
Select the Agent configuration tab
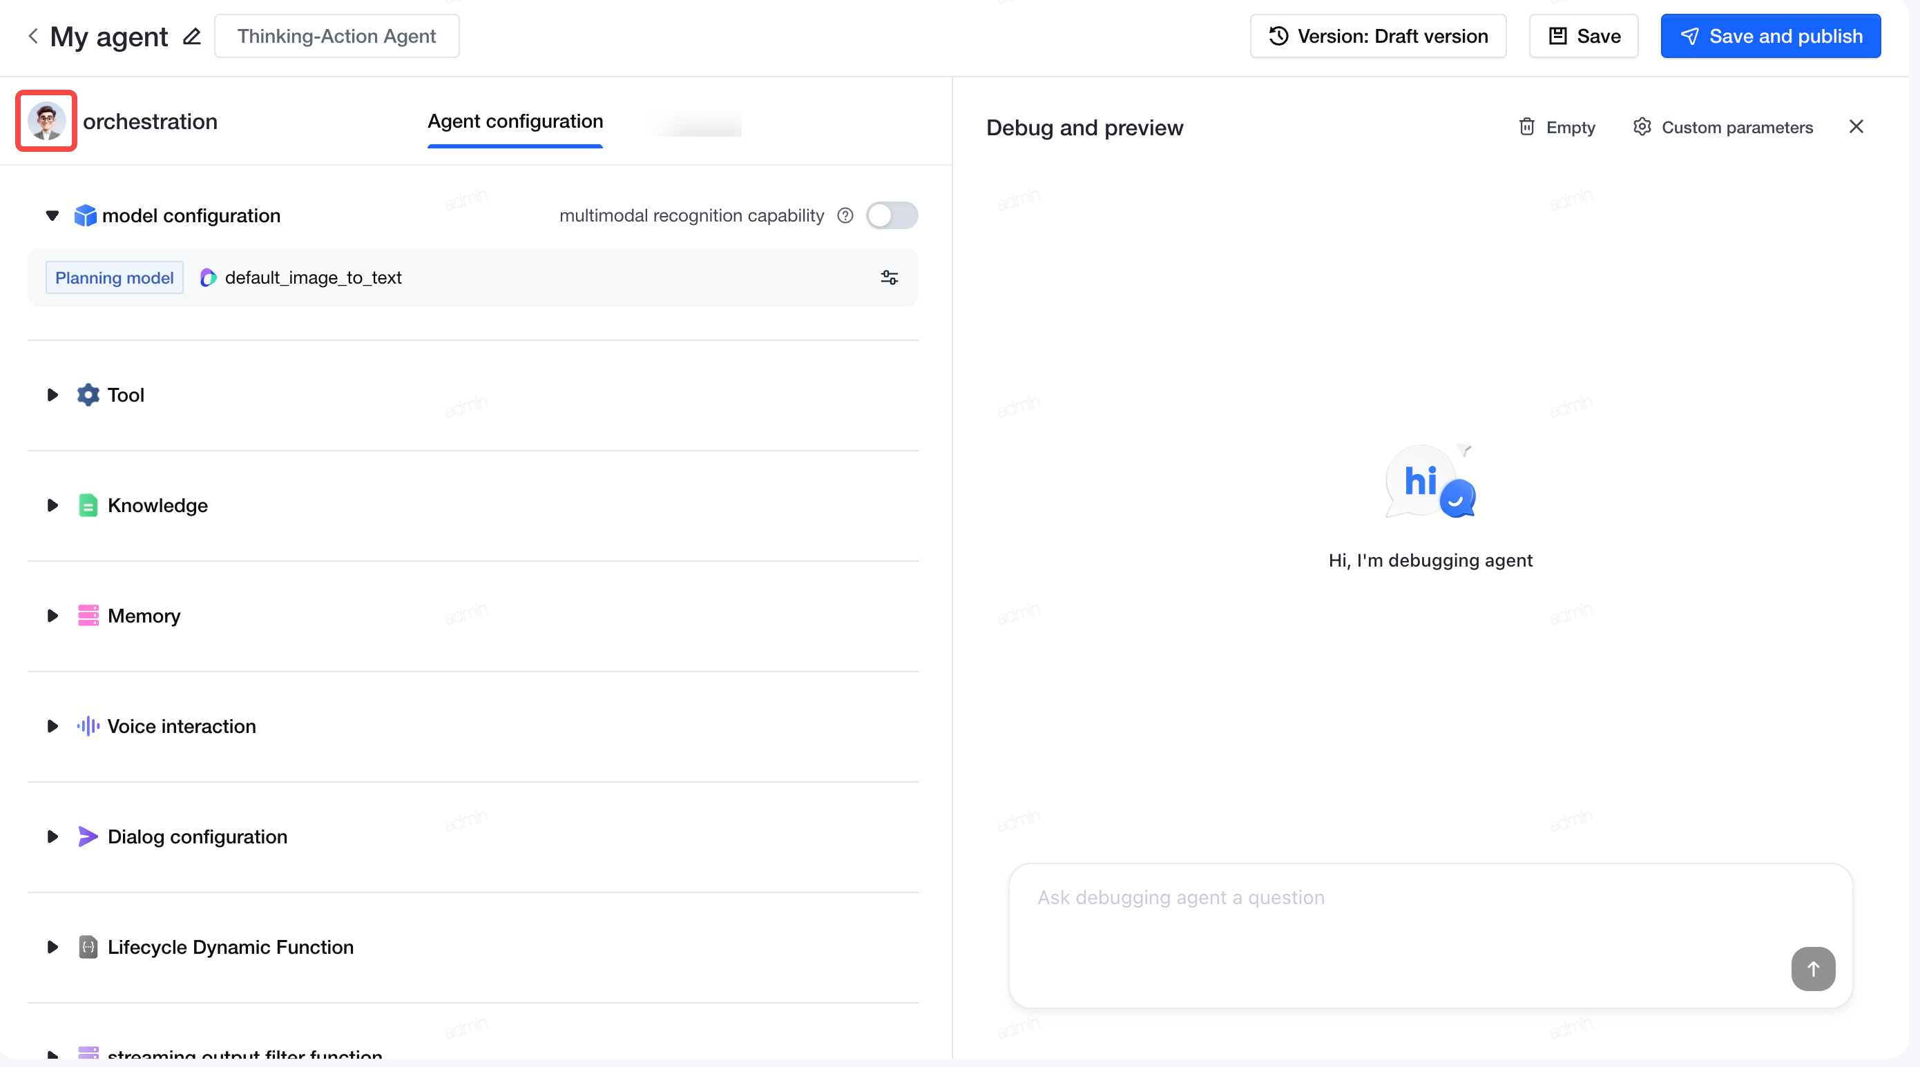click(x=515, y=121)
